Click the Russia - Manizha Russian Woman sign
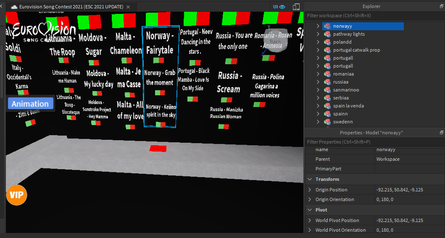This screenshot has height=238, width=445. click(x=226, y=113)
